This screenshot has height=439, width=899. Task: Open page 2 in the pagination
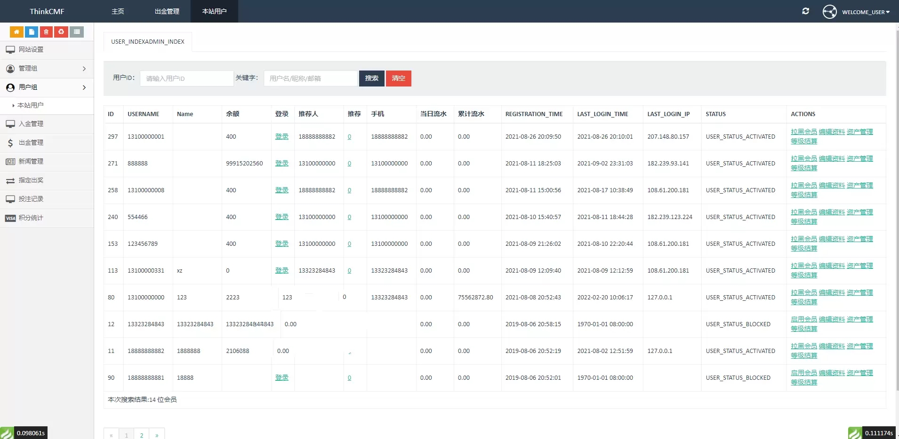click(141, 435)
